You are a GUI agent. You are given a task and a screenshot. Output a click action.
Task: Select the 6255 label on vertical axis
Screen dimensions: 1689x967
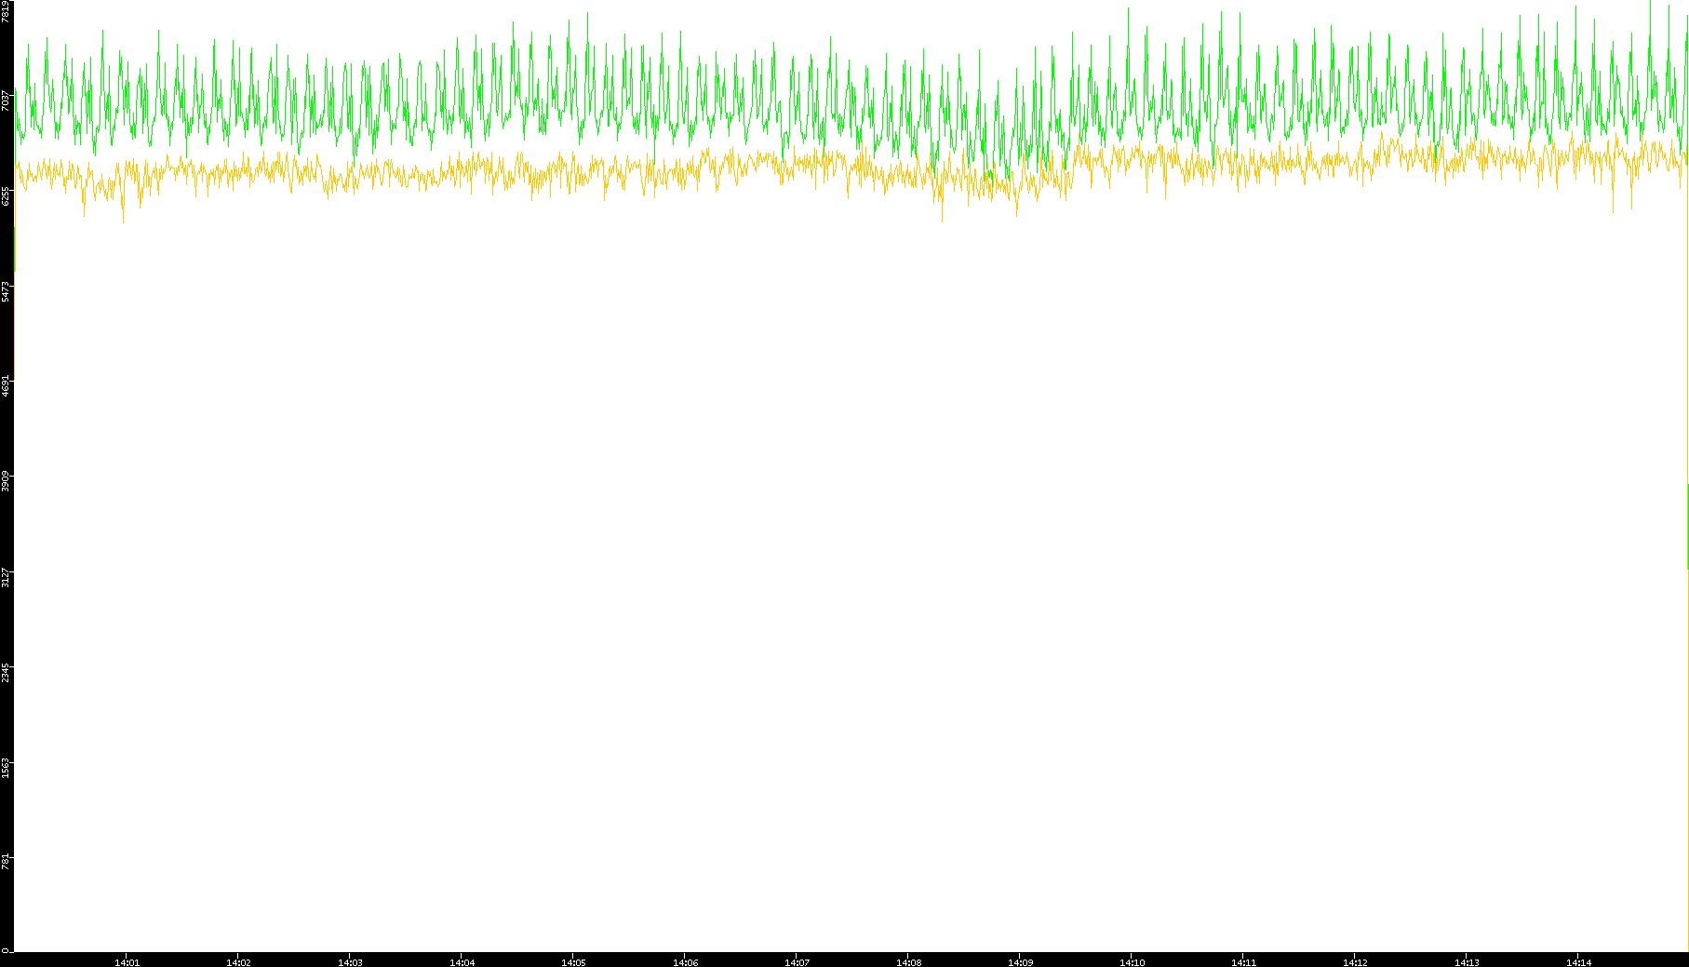(6, 196)
